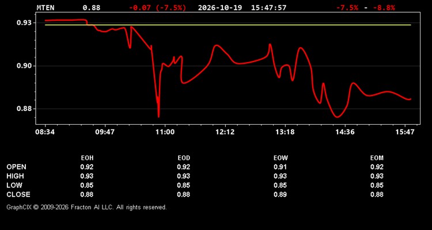Click the -0.07 (-7.5%) change value
432x230 pixels.
click(x=158, y=7)
